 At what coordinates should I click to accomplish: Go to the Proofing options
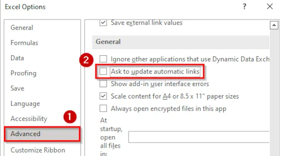point(23,73)
